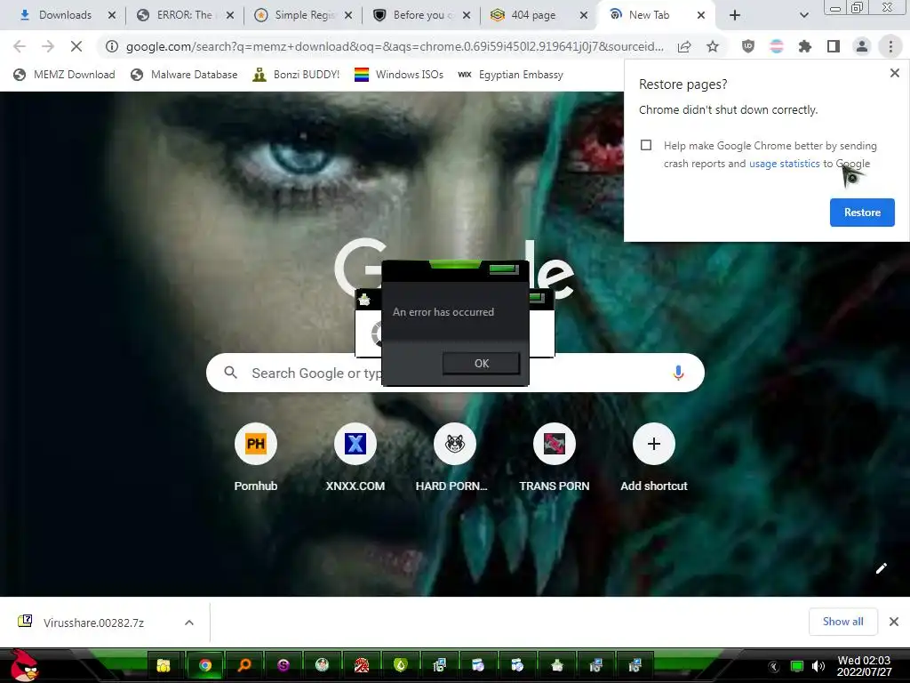The image size is (910, 683).
Task: Close the Downloads tab
Action: (112, 15)
